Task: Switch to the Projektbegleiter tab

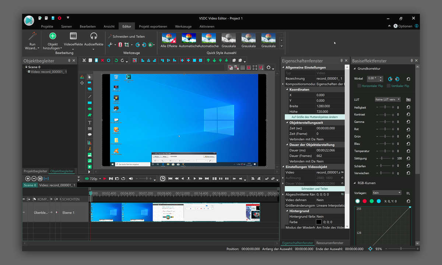Action: pyautogui.click(x=35, y=171)
